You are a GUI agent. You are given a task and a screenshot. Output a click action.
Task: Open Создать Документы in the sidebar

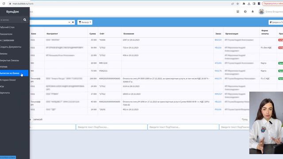[11, 47]
